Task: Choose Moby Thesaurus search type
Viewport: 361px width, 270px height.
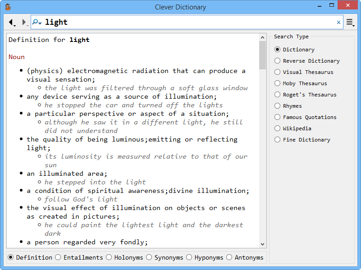Action: 301,83
